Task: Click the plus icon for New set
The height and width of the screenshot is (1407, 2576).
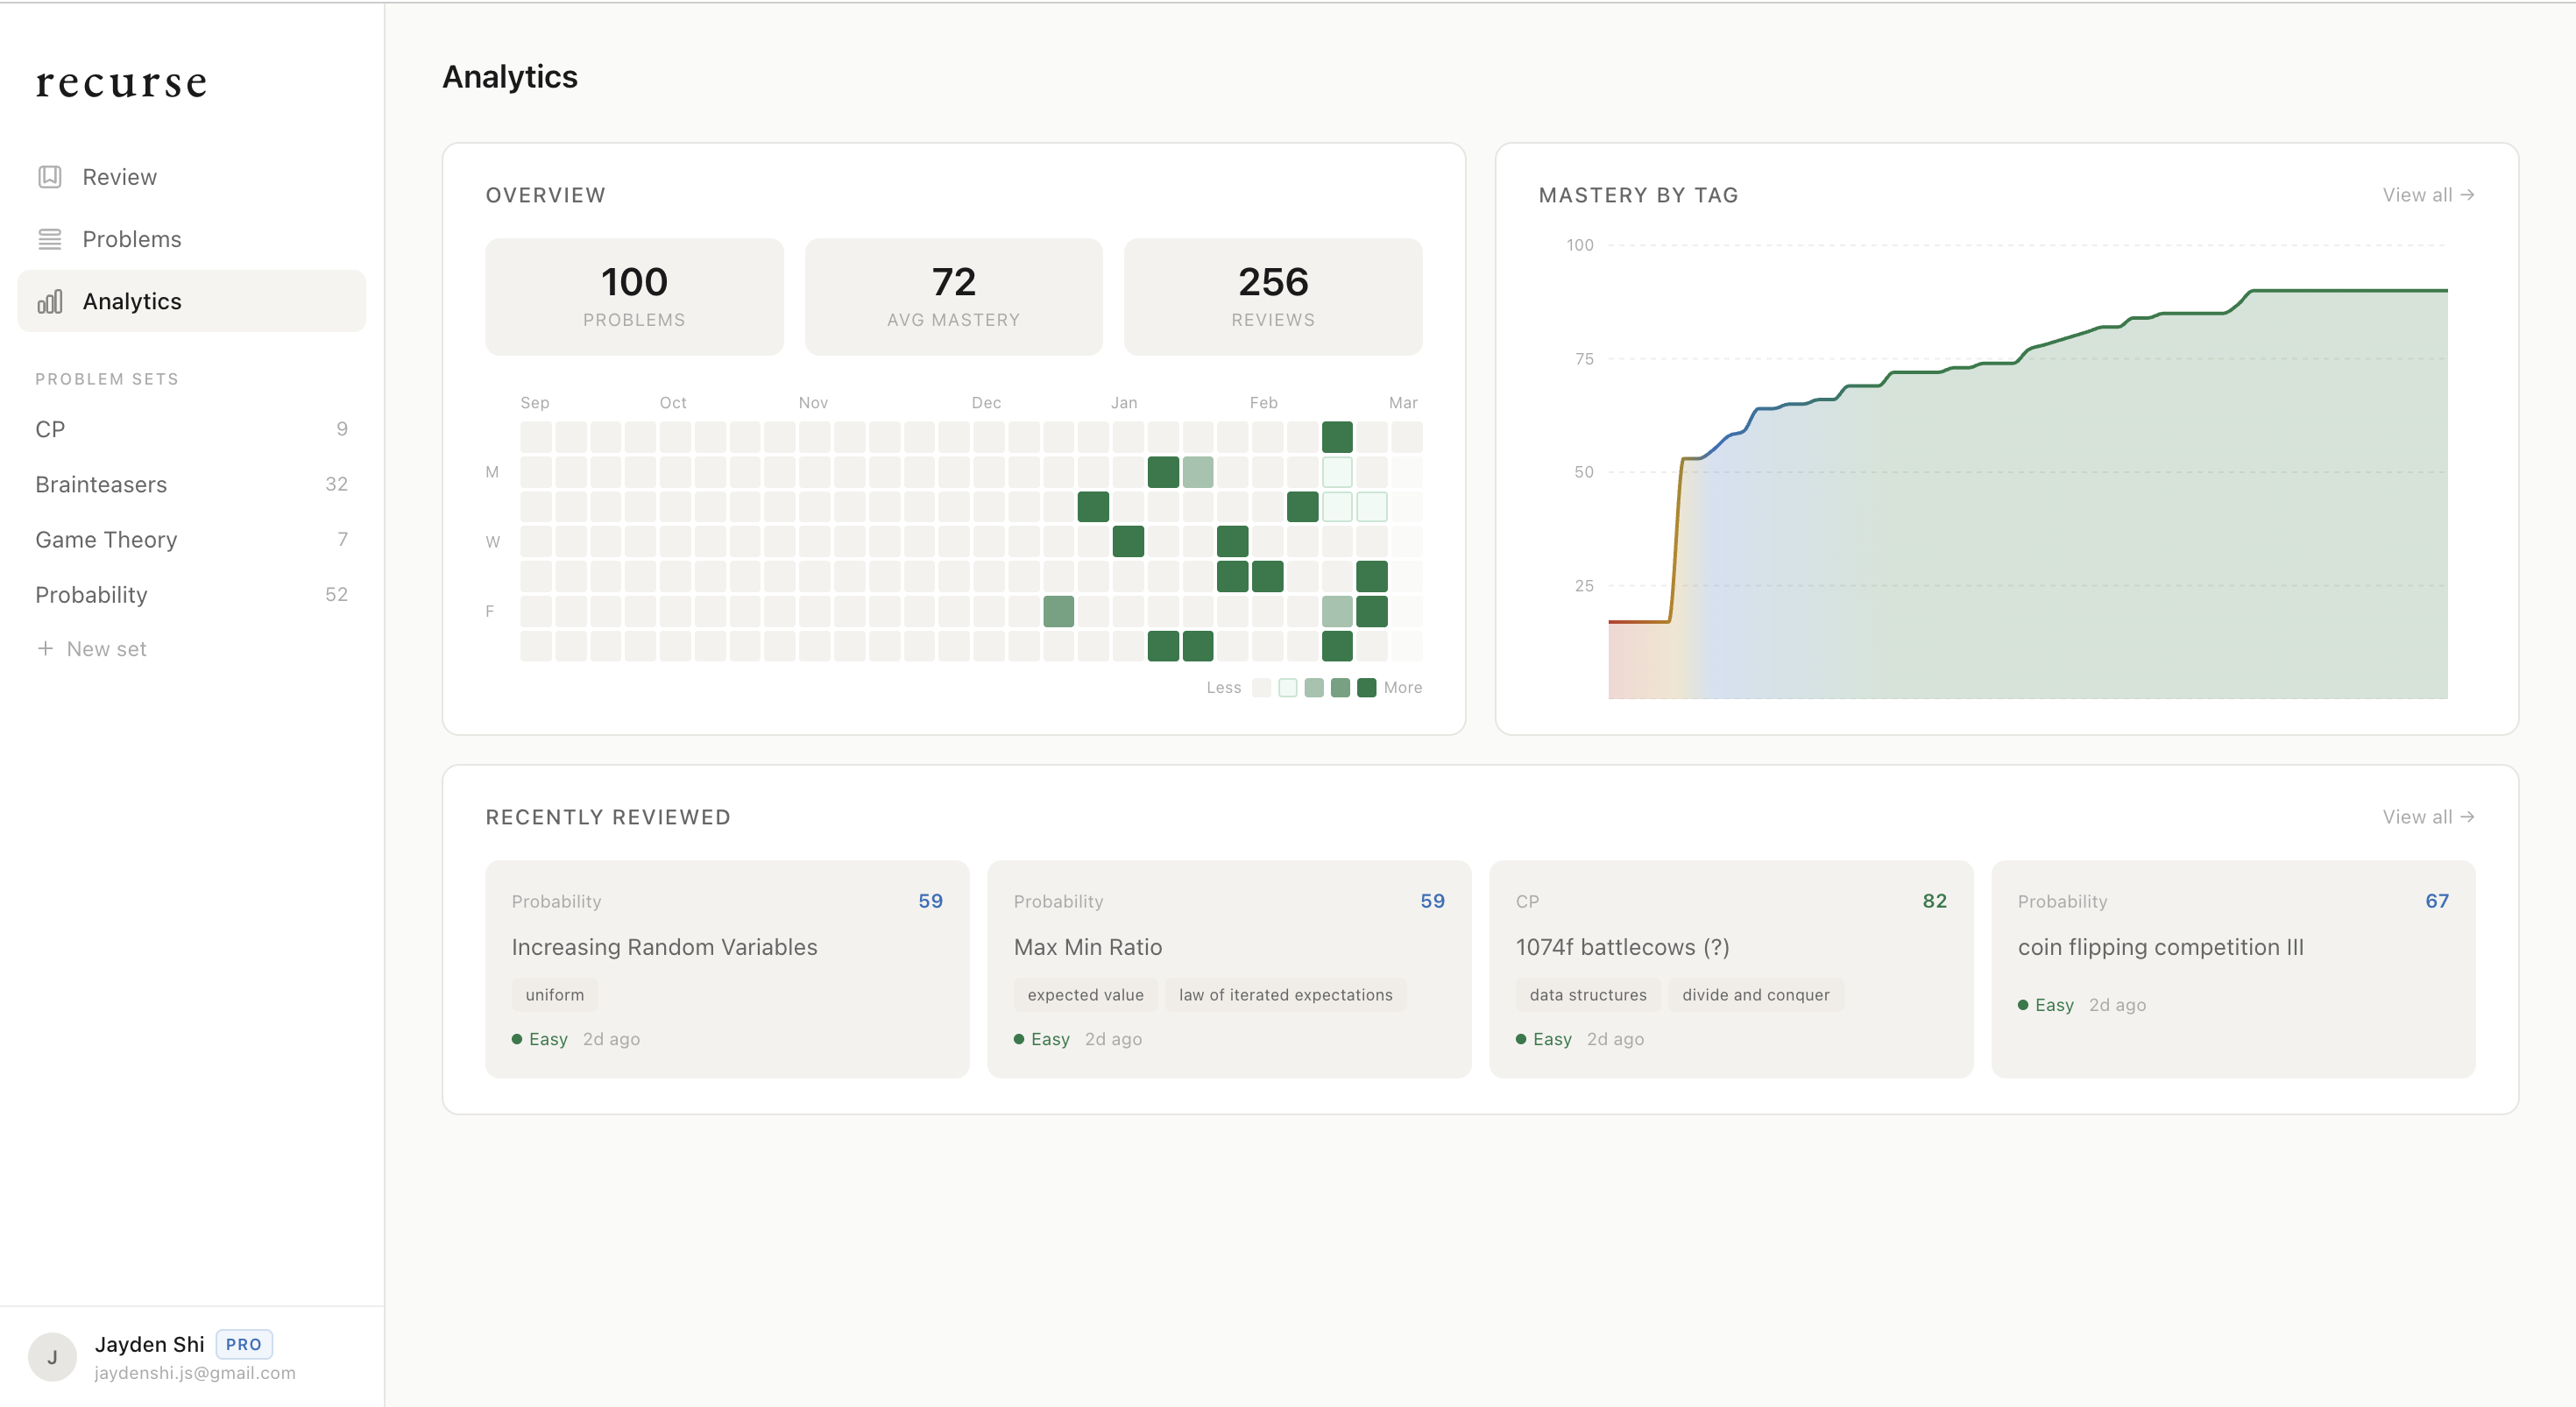Action: (45, 649)
